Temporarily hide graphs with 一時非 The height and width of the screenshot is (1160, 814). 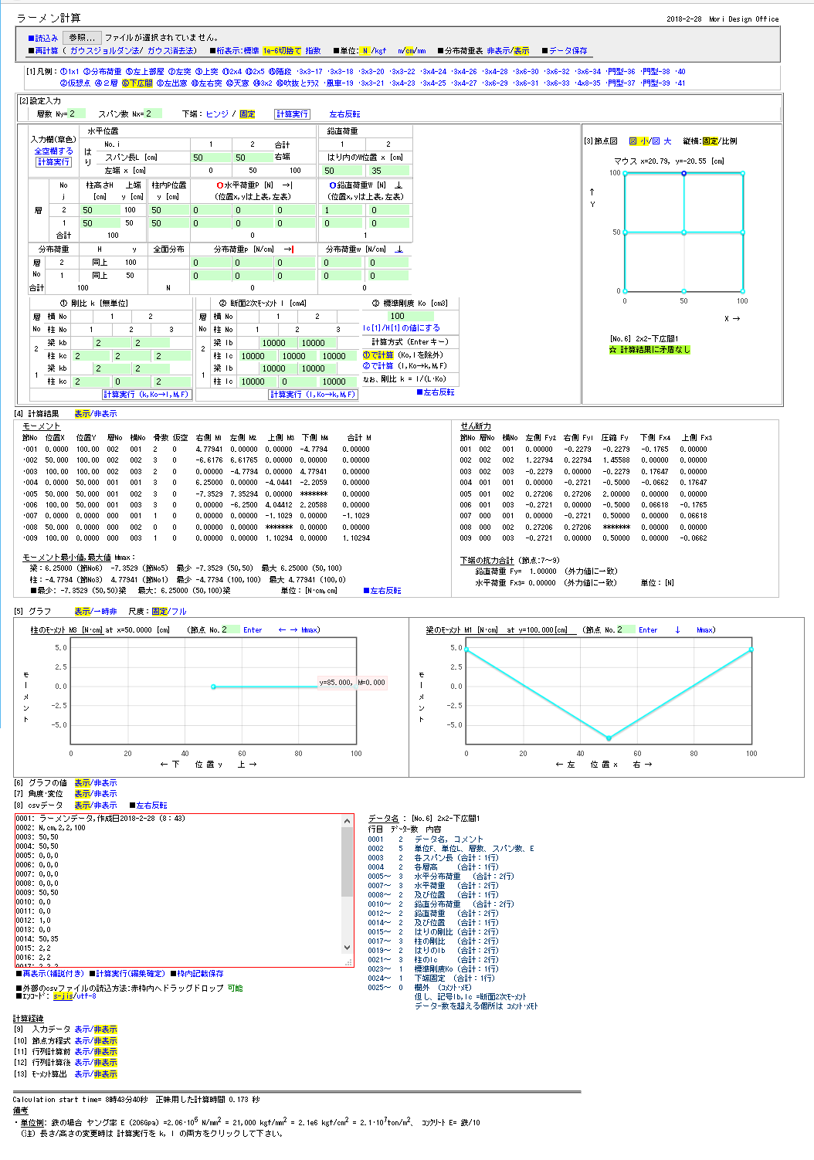click(105, 612)
